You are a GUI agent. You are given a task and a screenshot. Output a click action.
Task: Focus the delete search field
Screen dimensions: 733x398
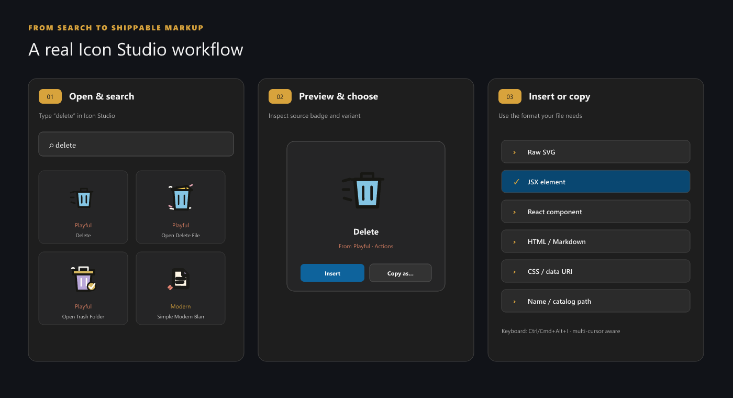click(x=136, y=144)
